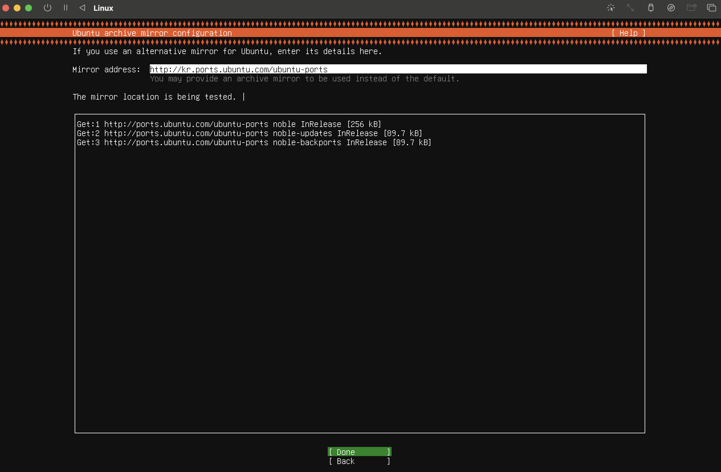Open the disc drive image icon

(671, 8)
